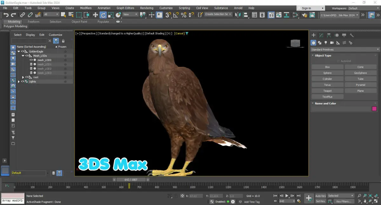
Task: Open the Rendering menu
Action: [x=147, y=8]
